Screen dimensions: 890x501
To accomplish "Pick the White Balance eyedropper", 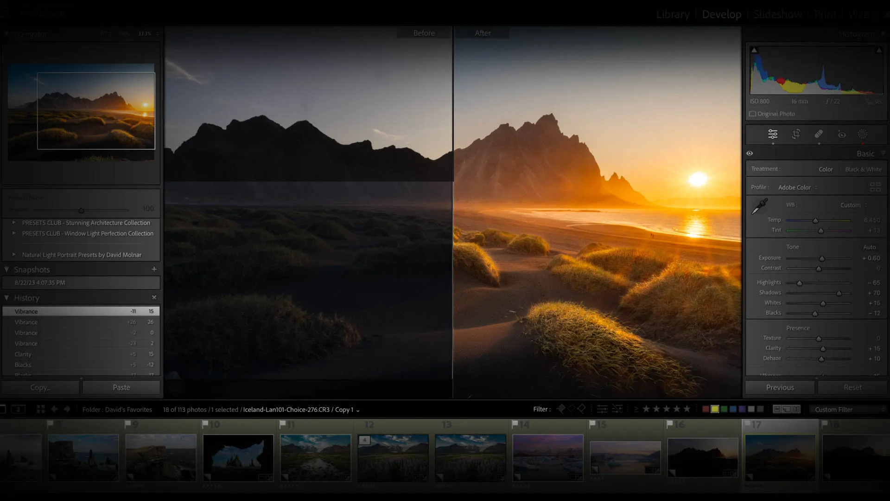I will (759, 207).
